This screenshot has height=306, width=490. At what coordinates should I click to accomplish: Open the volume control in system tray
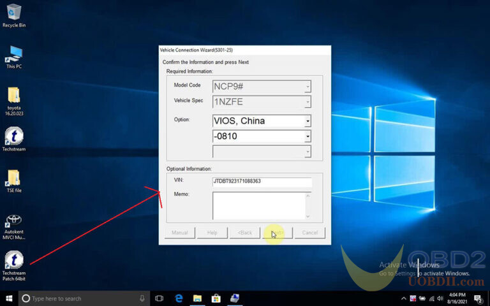tap(440, 298)
